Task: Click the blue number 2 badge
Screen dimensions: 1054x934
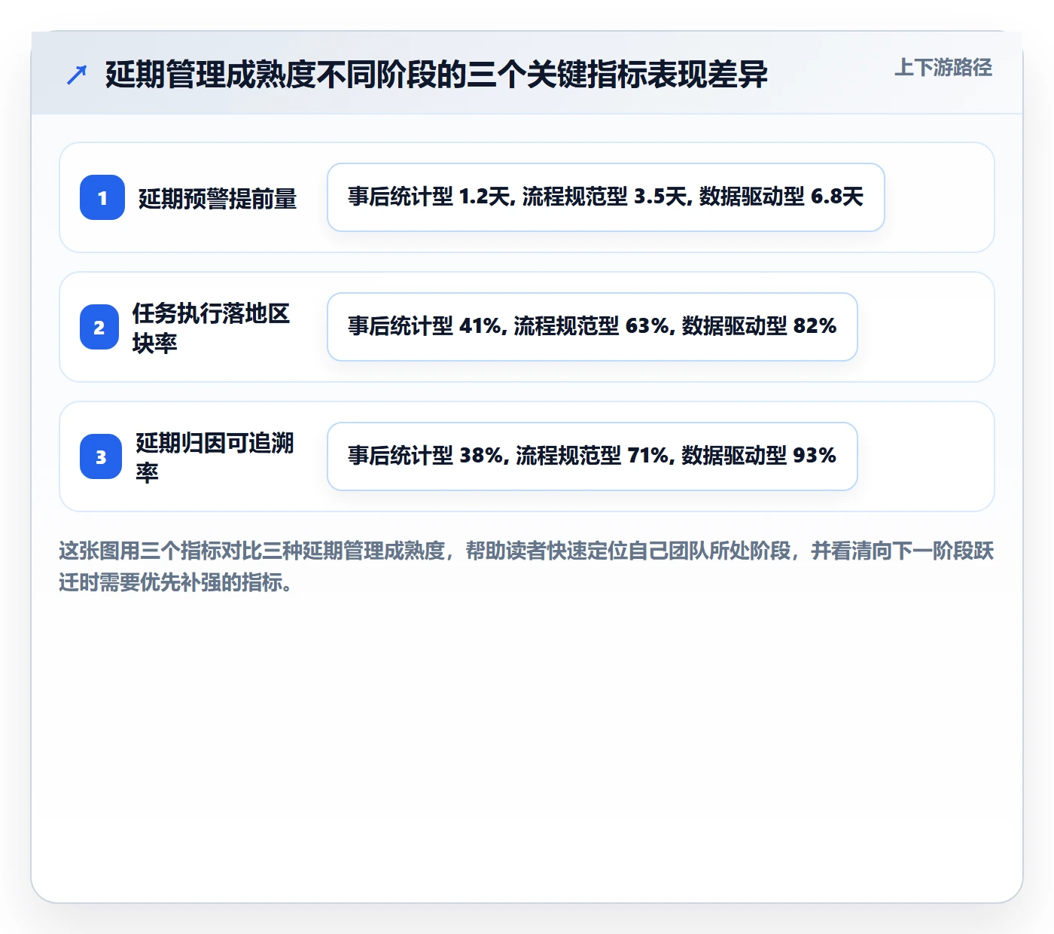Action: point(99,327)
